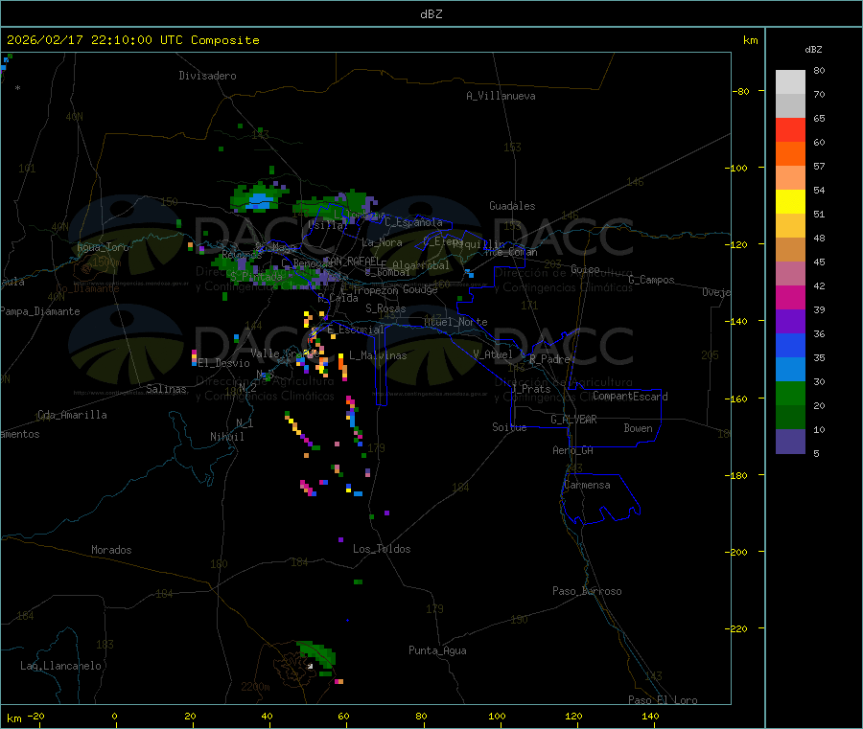Click the Punta_Agua map label
Viewport: 863px width, 729px height.
point(437,650)
